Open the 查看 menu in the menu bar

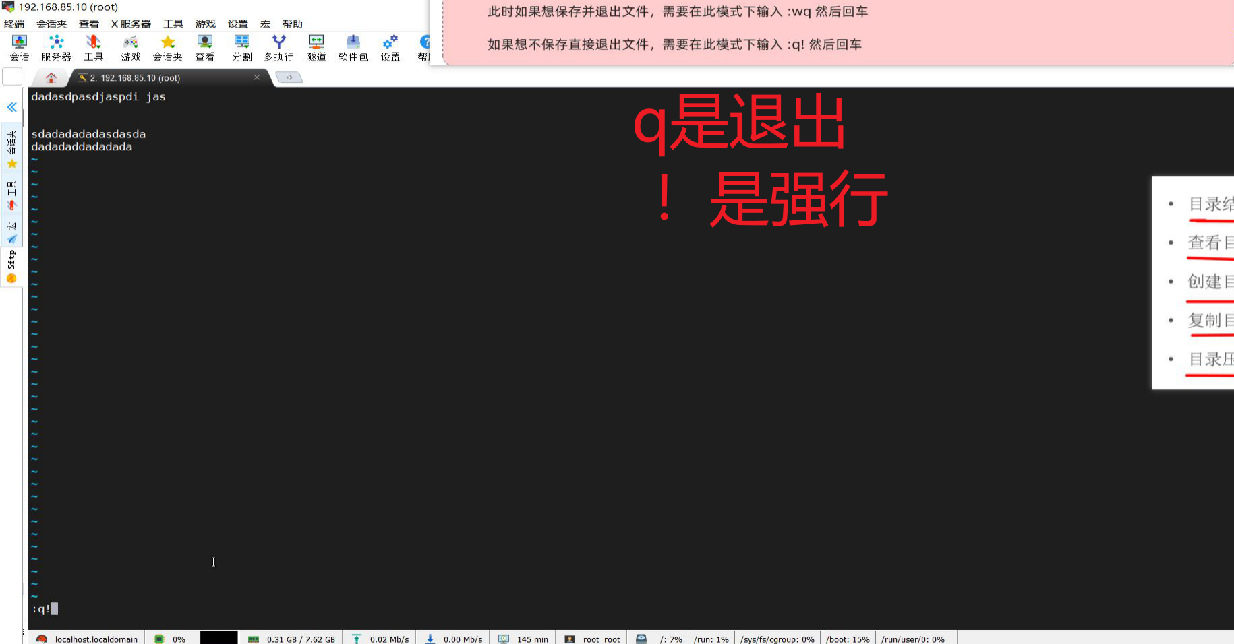click(x=89, y=24)
